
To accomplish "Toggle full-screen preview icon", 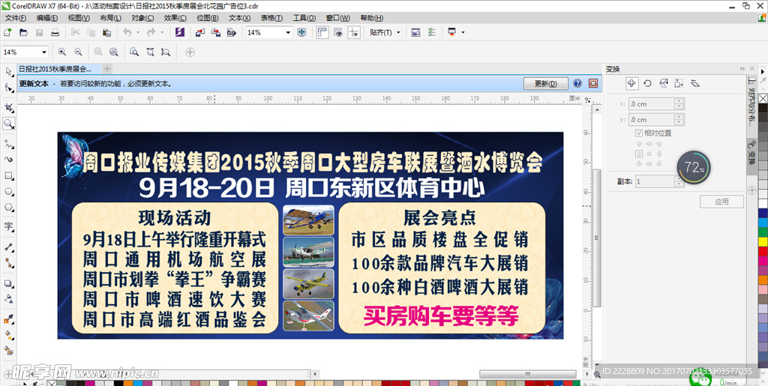I will [x=301, y=32].
